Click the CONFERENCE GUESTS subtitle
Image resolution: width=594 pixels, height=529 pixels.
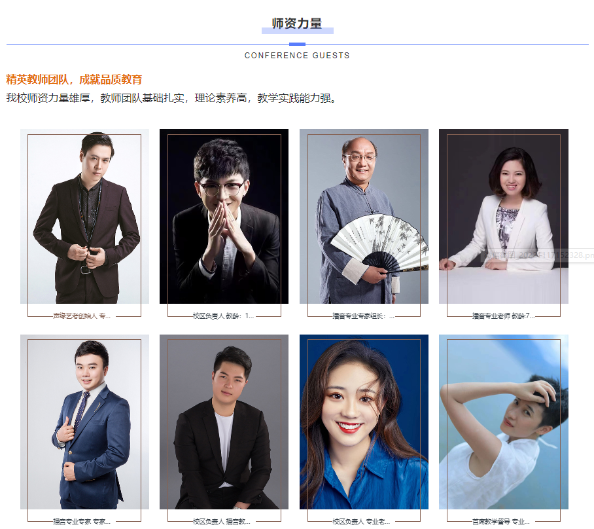(x=297, y=56)
